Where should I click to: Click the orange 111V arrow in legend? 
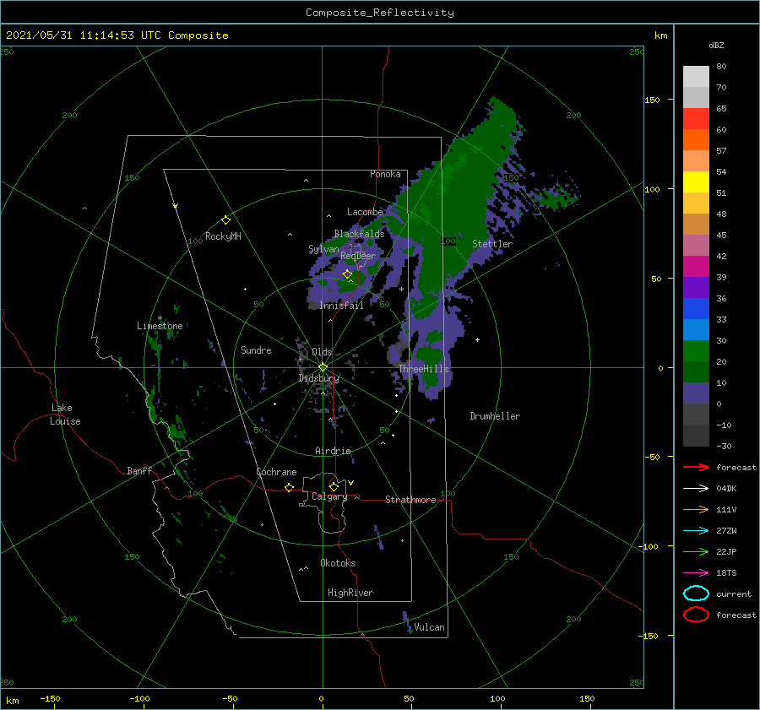696,509
